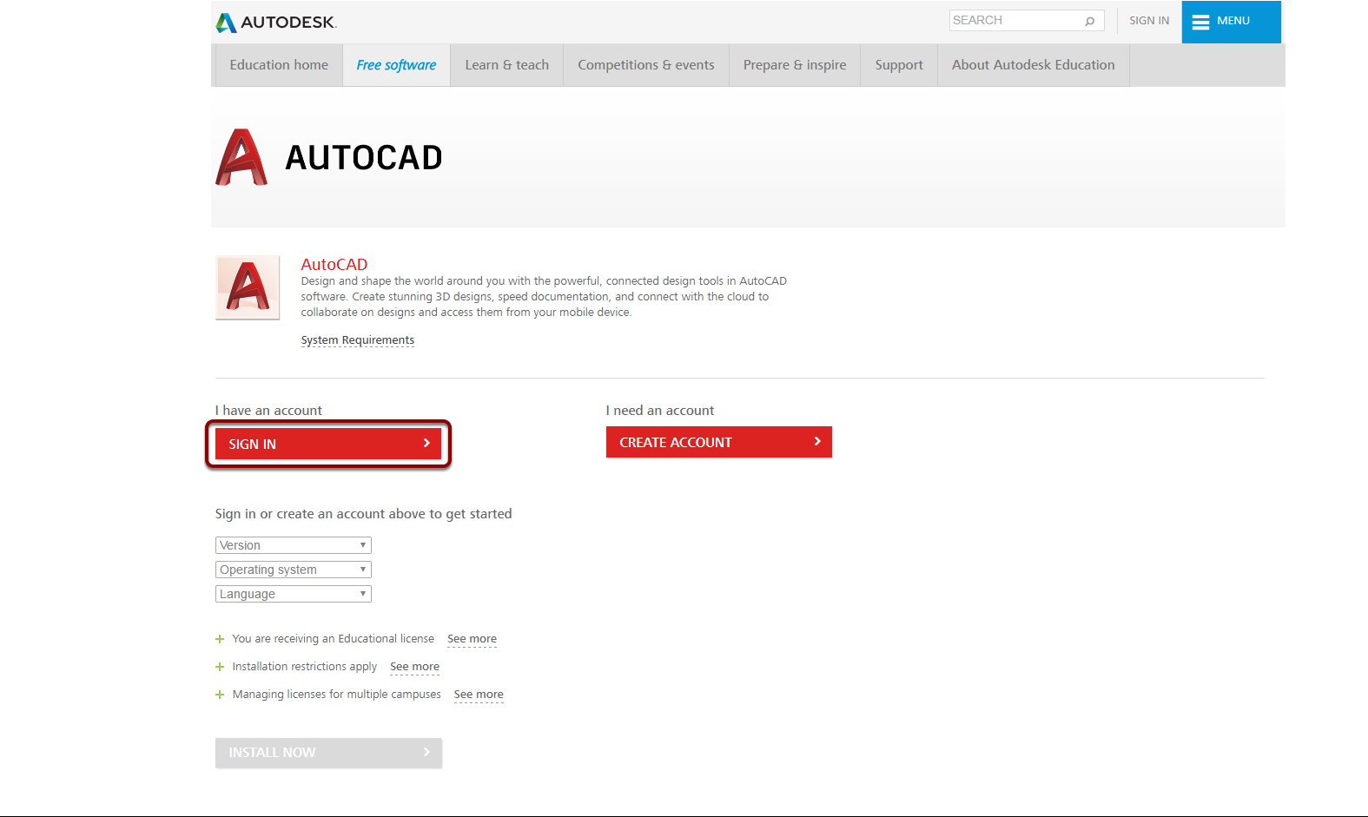Open Prepare & inspire tab

(x=795, y=65)
